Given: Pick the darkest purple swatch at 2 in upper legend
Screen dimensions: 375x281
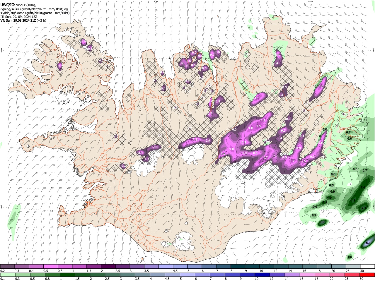Looking at the screenshot, I should 108,267.
